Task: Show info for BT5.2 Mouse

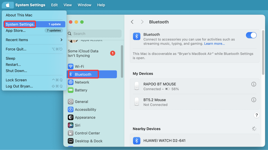Action: 254,100
